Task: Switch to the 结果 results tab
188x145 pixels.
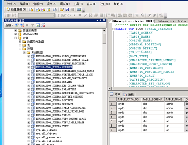Action: click(115, 94)
